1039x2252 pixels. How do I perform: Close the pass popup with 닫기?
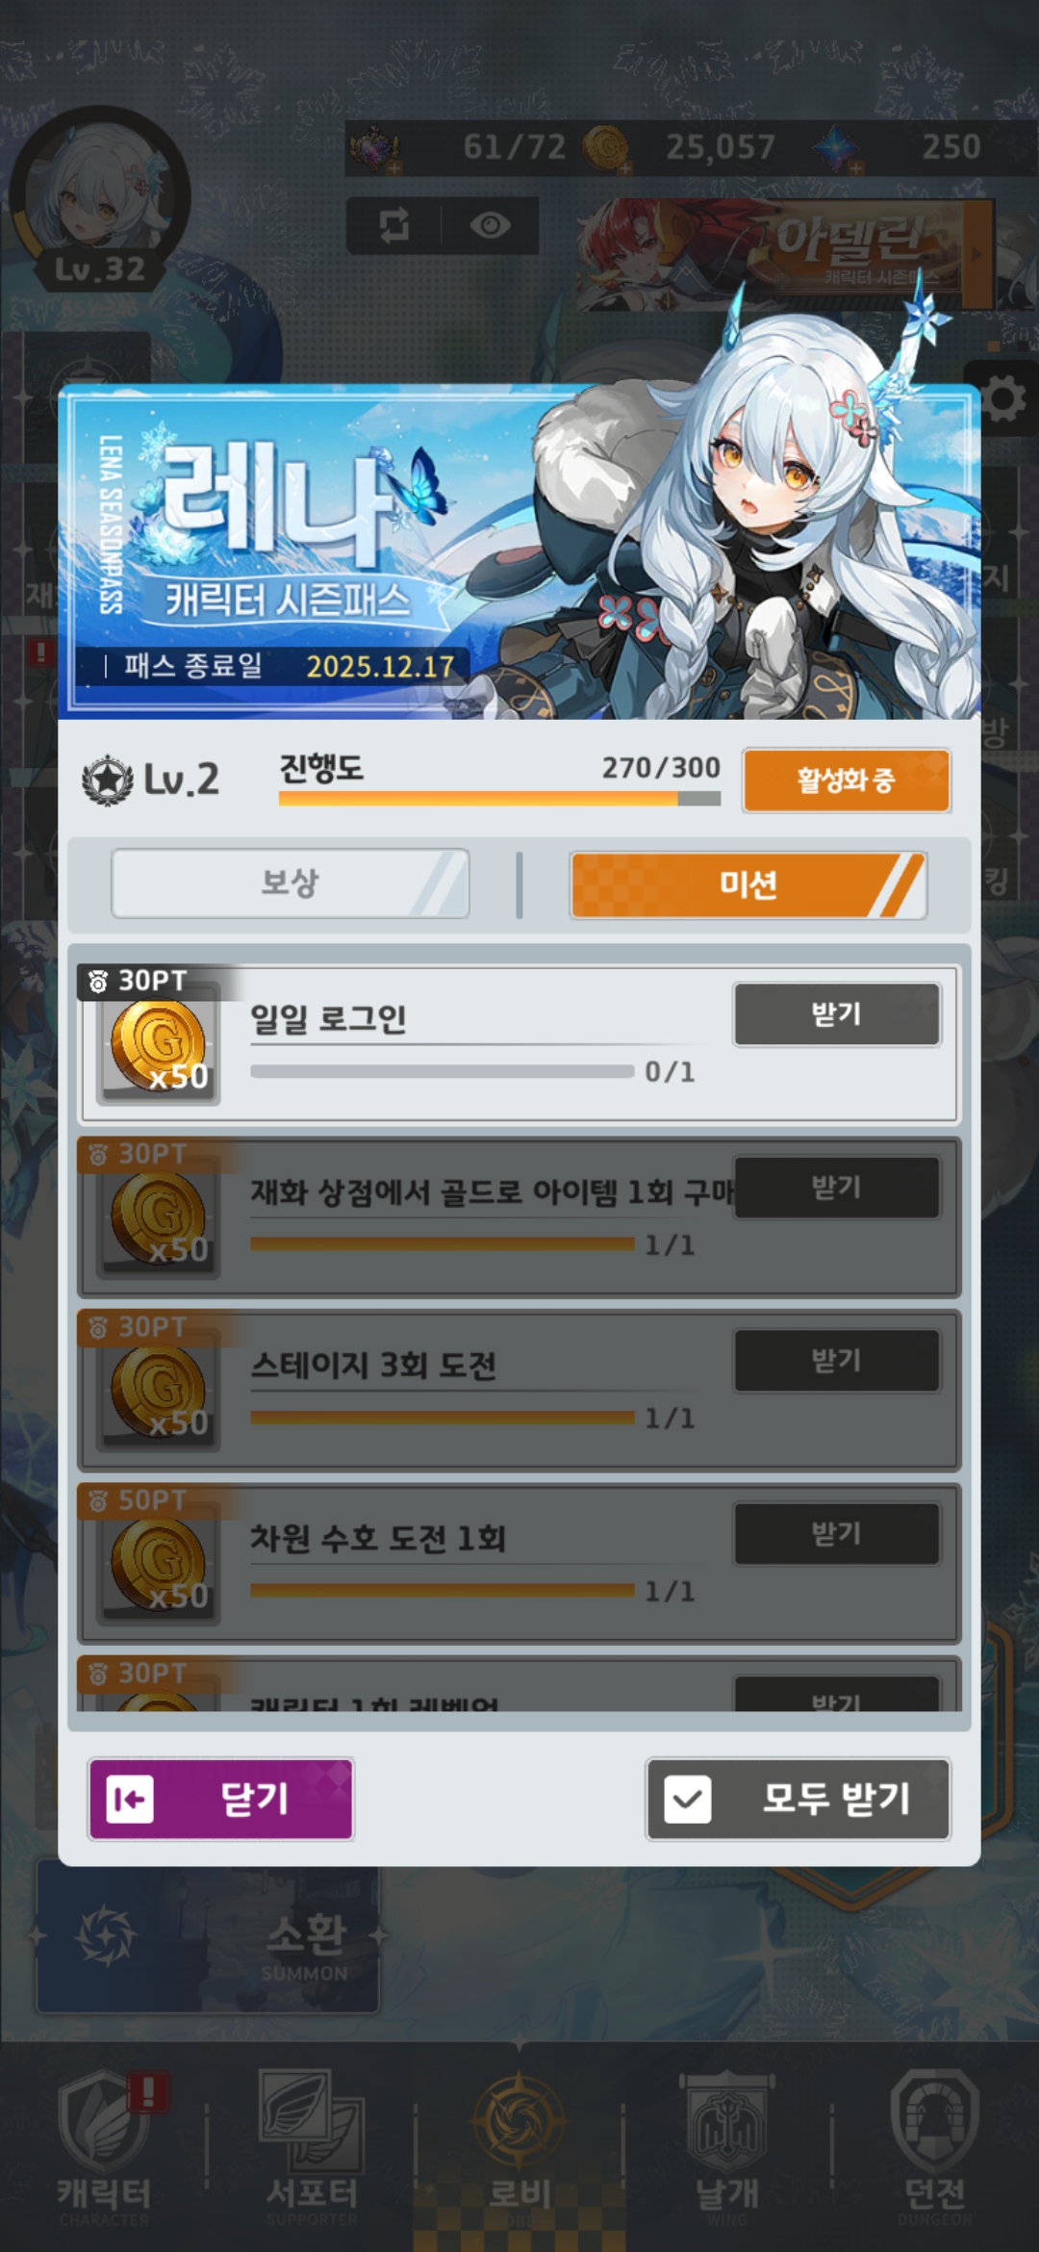pos(221,1799)
